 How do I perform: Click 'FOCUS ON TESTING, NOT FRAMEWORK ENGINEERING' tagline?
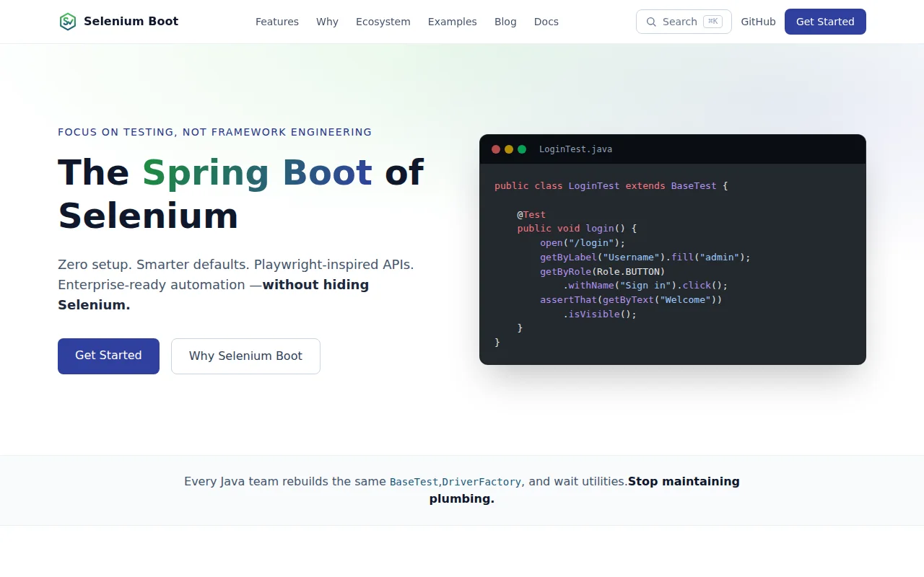point(215,132)
